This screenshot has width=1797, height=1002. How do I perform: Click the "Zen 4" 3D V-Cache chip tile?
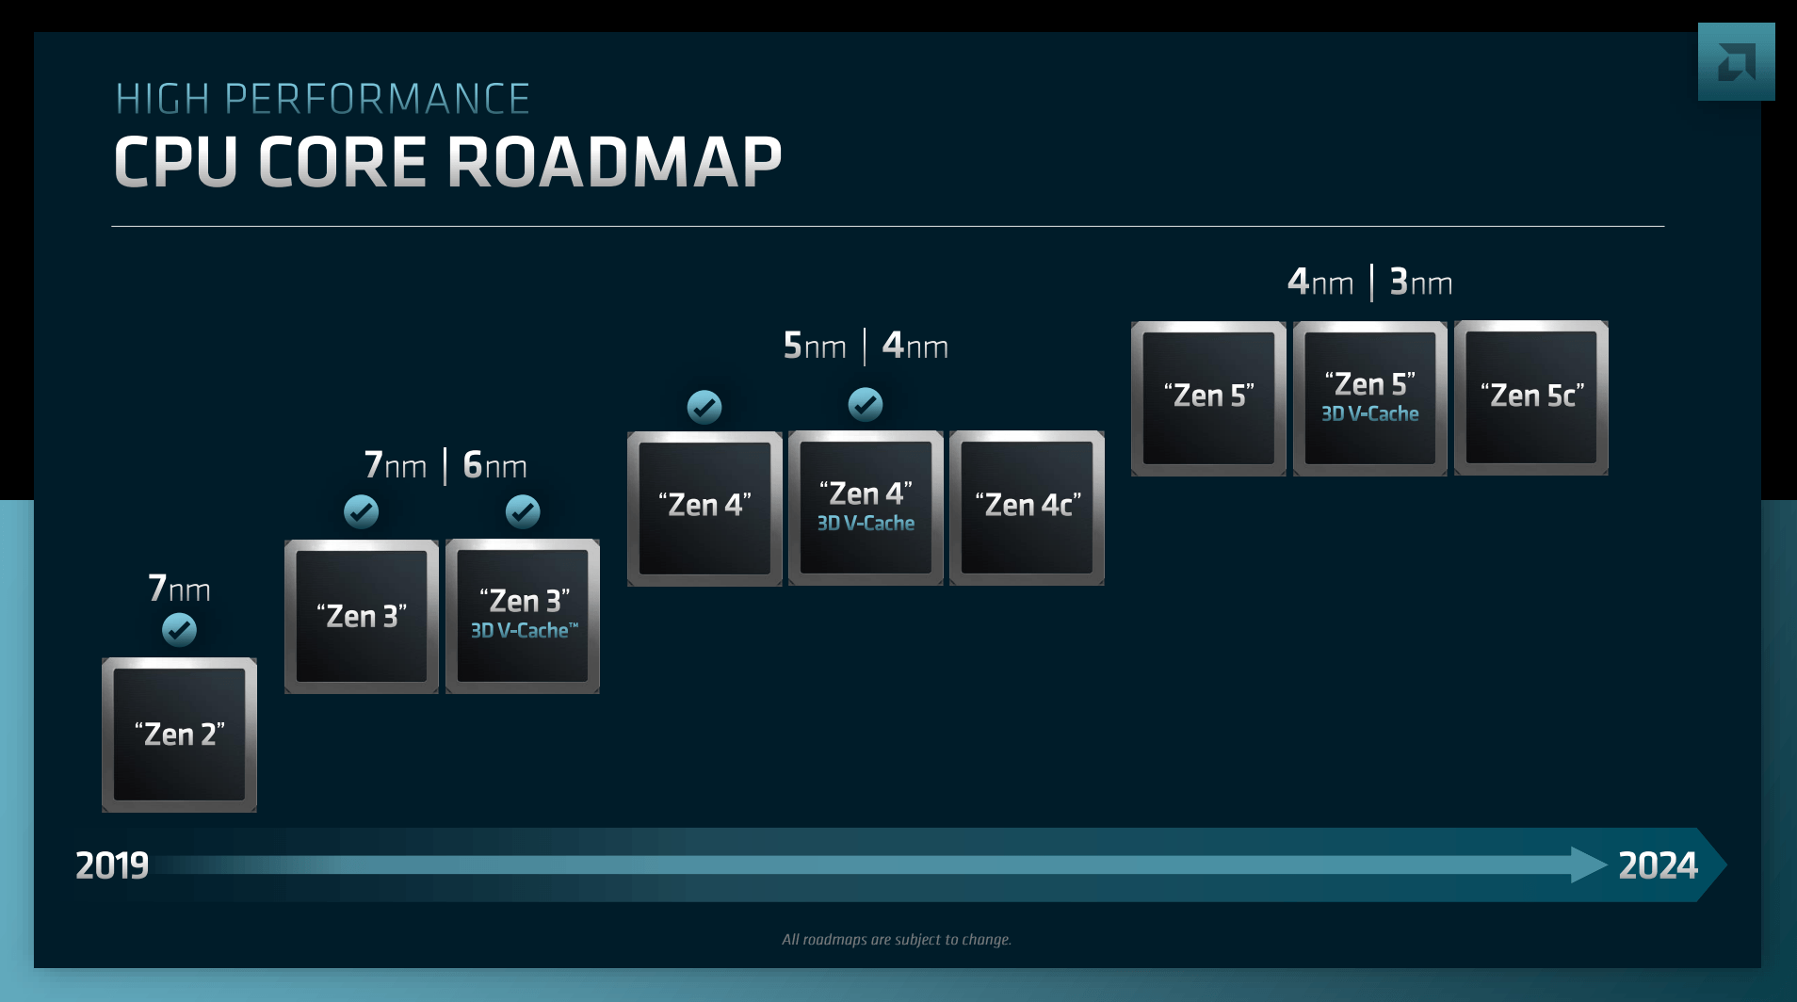coord(866,509)
